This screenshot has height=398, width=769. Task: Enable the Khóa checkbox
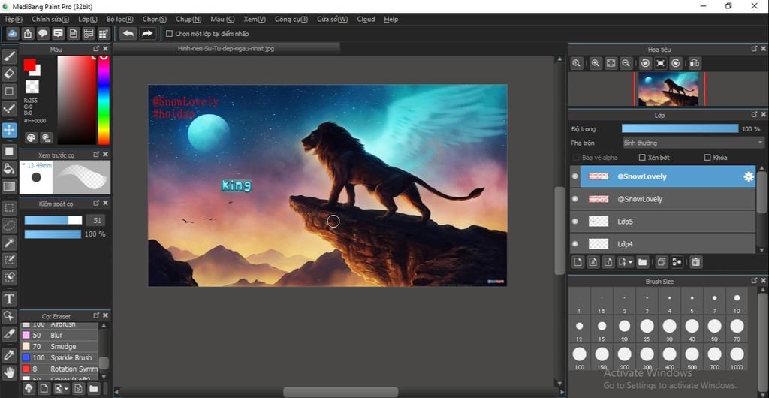[707, 158]
